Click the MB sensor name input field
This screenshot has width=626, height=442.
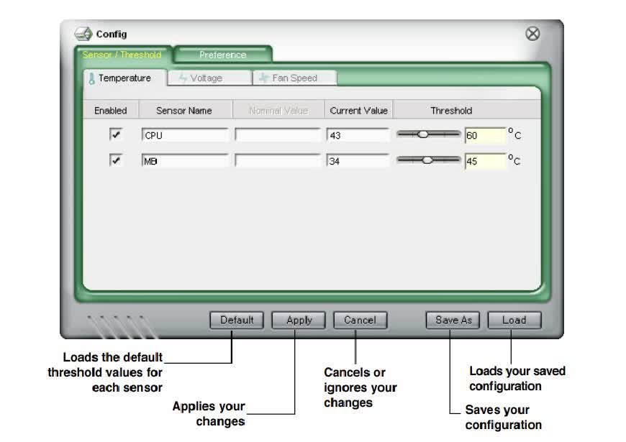point(185,161)
